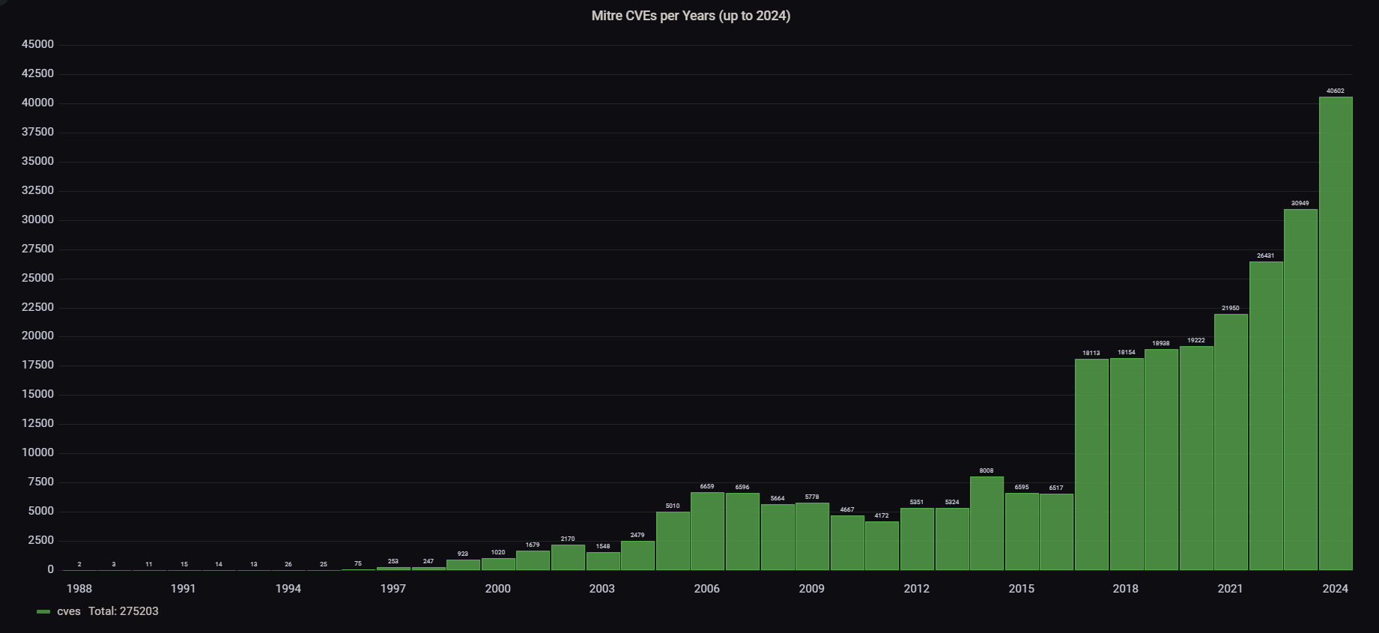Open the 'Mitre CVEs per Years' panel title menu
The image size is (1379, 633).
pyautogui.click(x=690, y=16)
